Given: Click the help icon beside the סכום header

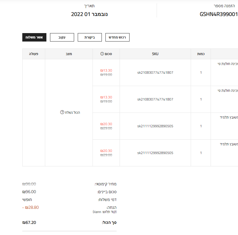Looking at the screenshot, I should coord(102,54).
